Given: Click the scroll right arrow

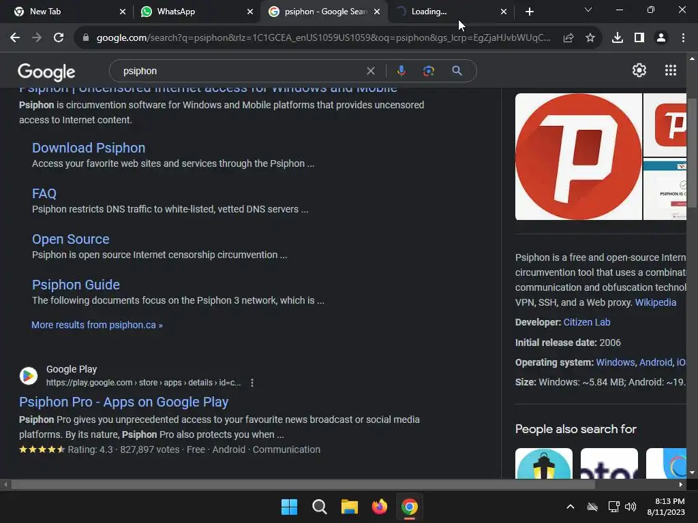Looking at the screenshot, I should 681,484.
